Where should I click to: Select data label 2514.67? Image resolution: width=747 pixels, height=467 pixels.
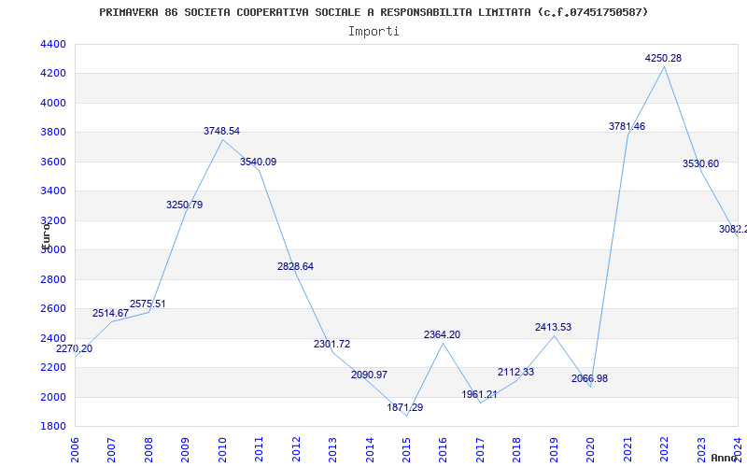coord(110,314)
